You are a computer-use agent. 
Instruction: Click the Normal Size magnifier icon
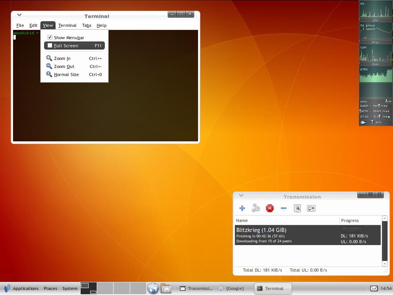[49, 74]
